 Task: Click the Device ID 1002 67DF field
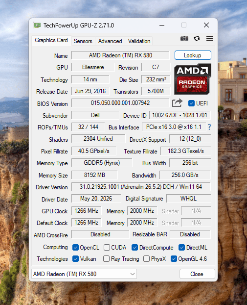pos(180,115)
